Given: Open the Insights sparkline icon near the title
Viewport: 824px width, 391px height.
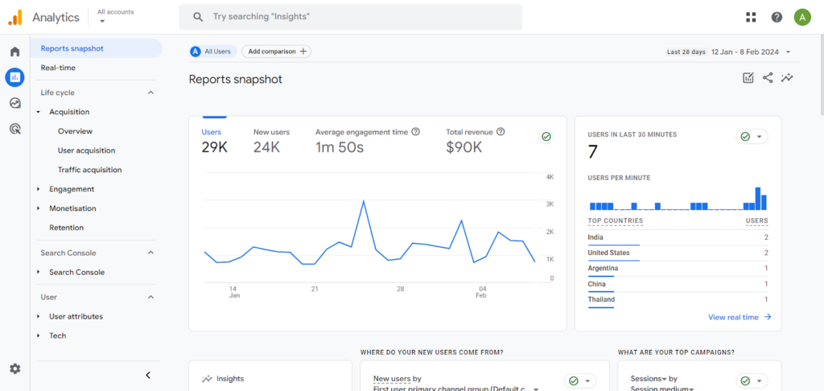Looking at the screenshot, I should pyautogui.click(x=788, y=78).
